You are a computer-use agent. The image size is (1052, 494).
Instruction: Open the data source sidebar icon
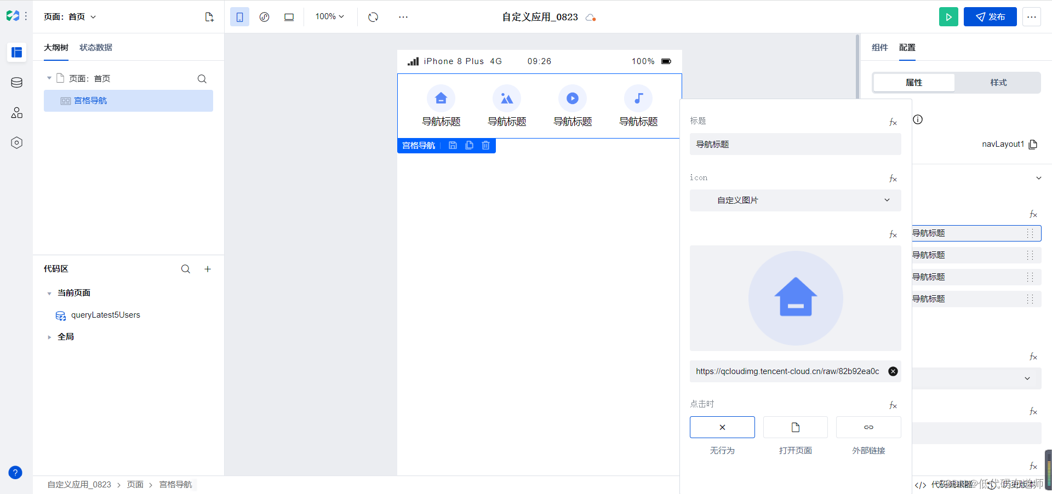pos(17,83)
